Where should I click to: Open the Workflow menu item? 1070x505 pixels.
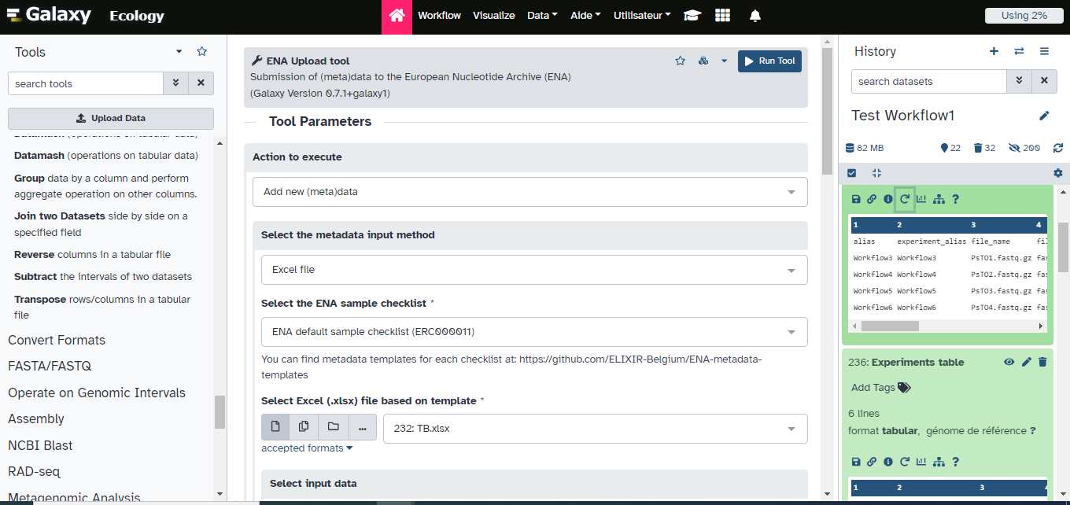coord(439,16)
